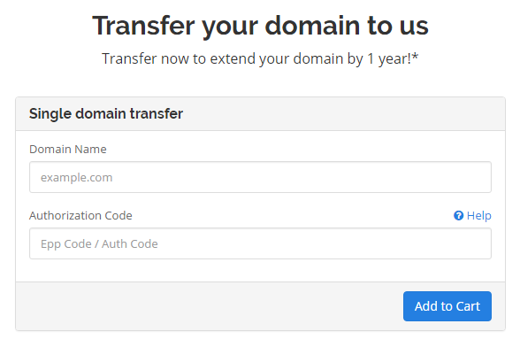Click the asterisk after 1 year!
Viewport: 520px width, 347px height.
pyautogui.click(x=415, y=58)
